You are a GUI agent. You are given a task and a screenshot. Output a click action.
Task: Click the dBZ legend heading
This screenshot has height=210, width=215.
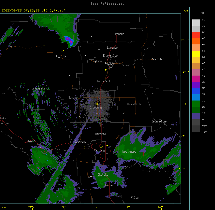[202, 13]
